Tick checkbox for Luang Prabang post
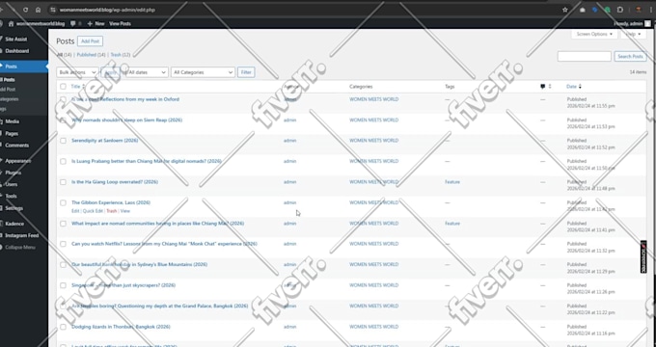The width and height of the screenshot is (656, 347). tap(63, 161)
